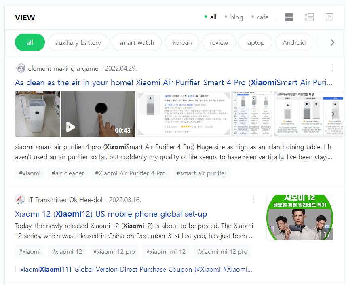Show next thumbnails in the image carousel

coord(333,114)
